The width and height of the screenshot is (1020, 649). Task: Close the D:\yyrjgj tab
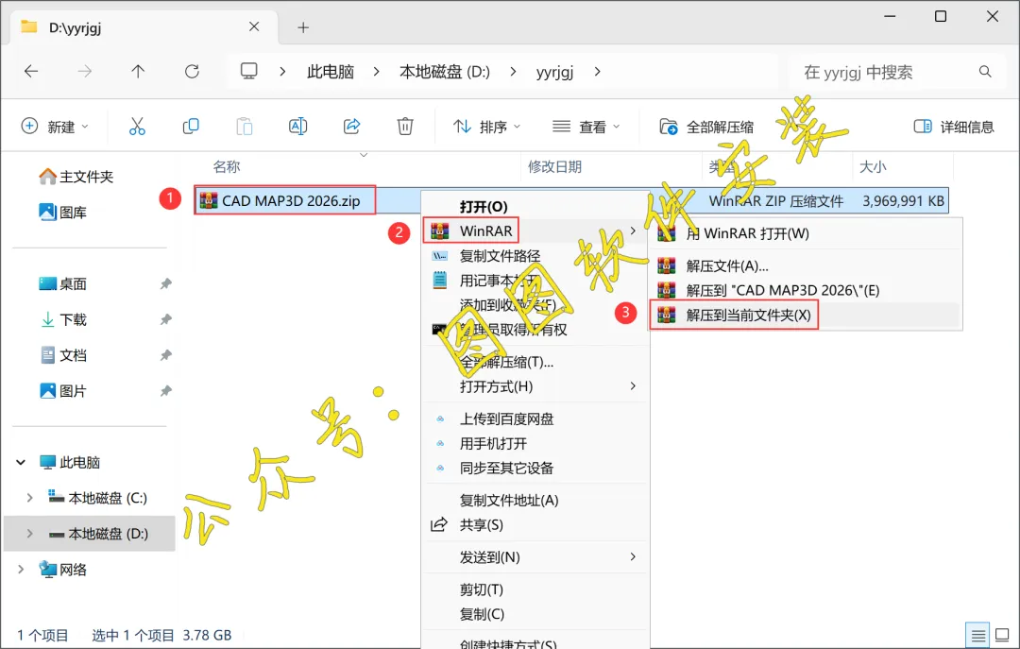coord(254,26)
